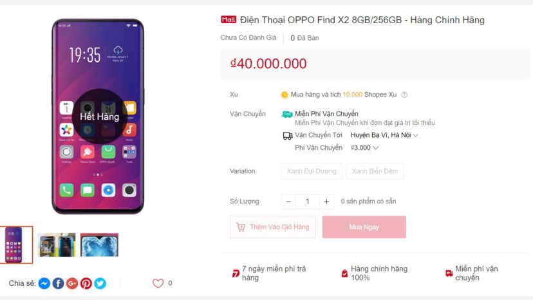Image resolution: width=533 pixels, height=300 pixels.
Task: Share product on Pinterest
Action: [86, 283]
